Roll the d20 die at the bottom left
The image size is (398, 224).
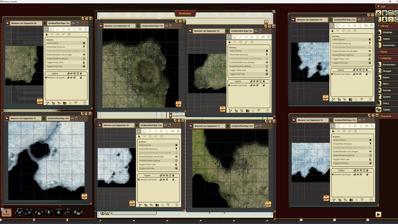click(19, 213)
